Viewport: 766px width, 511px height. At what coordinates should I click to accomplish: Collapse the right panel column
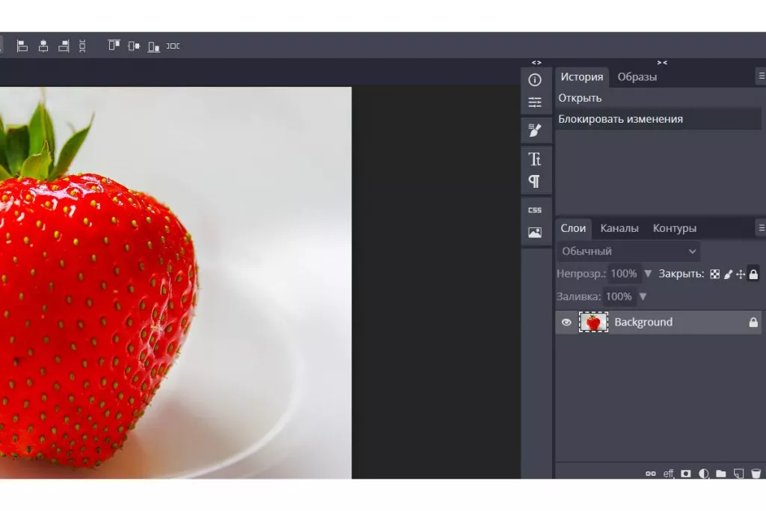coord(662,63)
